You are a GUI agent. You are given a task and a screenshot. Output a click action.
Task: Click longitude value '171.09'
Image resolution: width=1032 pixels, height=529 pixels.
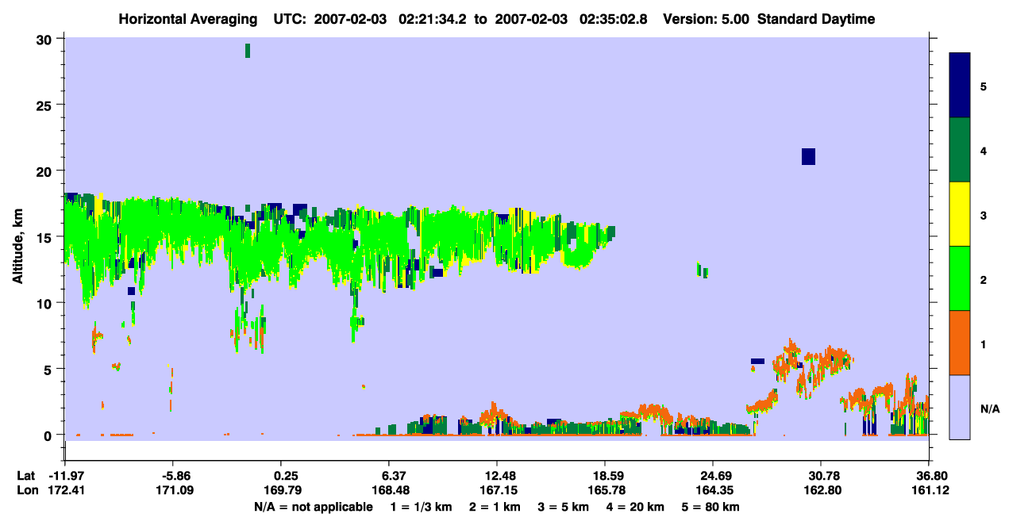tap(174, 490)
